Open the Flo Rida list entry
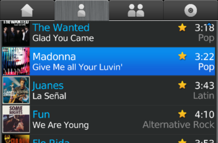 pyautogui.click(x=109, y=139)
